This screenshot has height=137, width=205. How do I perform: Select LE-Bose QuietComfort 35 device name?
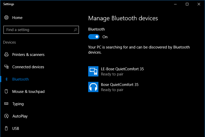pyautogui.click(x=122, y=69)
